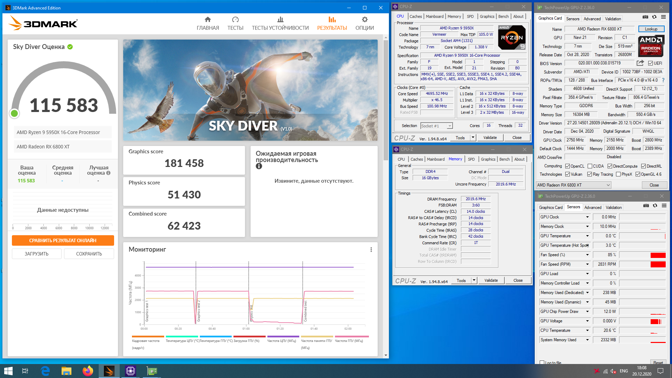The image size is (672, 378).
Task: Open the Мониторинг three-dot menu
Action: pyautogui.click(x=371, y=250)
